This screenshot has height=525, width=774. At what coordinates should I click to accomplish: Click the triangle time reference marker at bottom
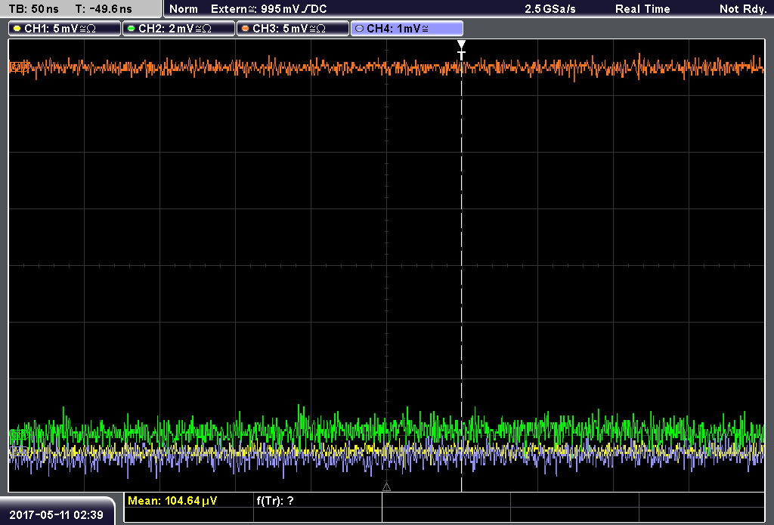pos(386,487)
